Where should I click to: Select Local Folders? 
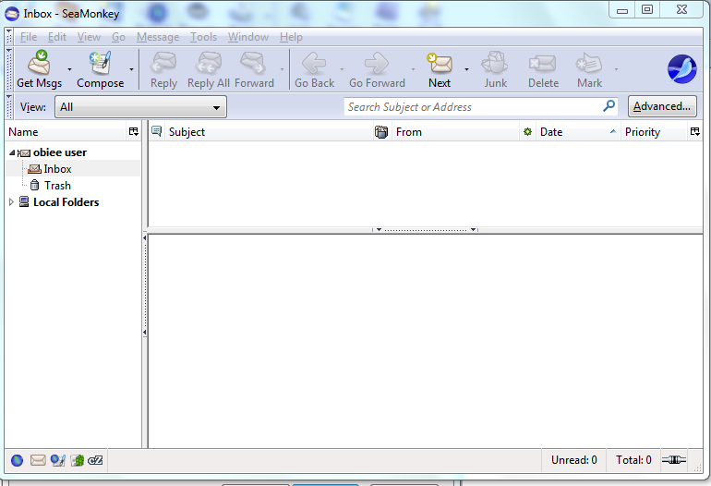tap(66, 202)
